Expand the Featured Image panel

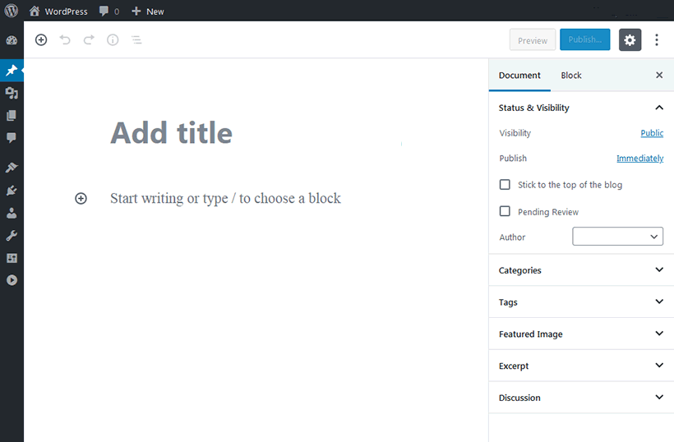(x=581, y=334)
